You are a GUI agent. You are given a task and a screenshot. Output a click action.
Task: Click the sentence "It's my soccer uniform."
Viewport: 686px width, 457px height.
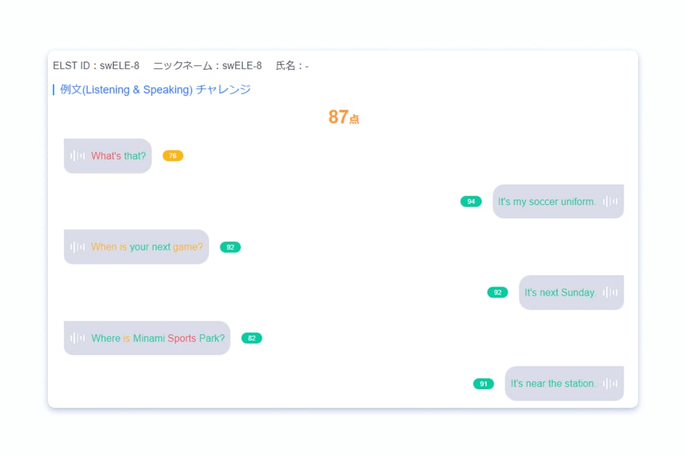(546, 202)
